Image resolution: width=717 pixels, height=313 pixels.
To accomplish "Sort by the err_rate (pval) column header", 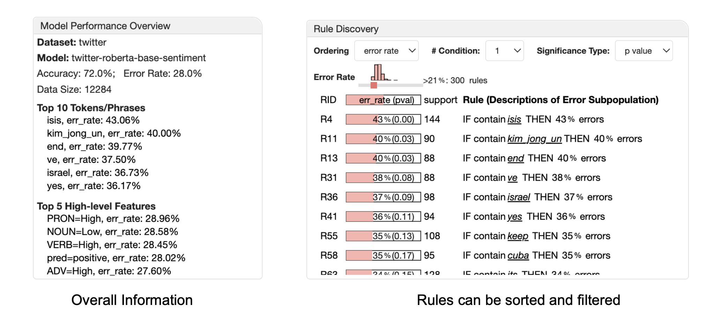I will coord(383,100).
